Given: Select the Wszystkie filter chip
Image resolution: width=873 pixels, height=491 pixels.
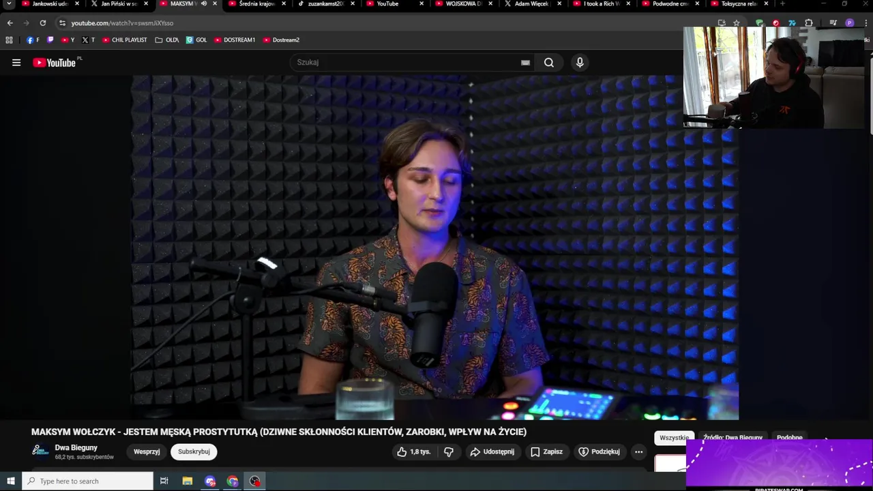Looking at the screenshot, I should [x=673, y=438].
